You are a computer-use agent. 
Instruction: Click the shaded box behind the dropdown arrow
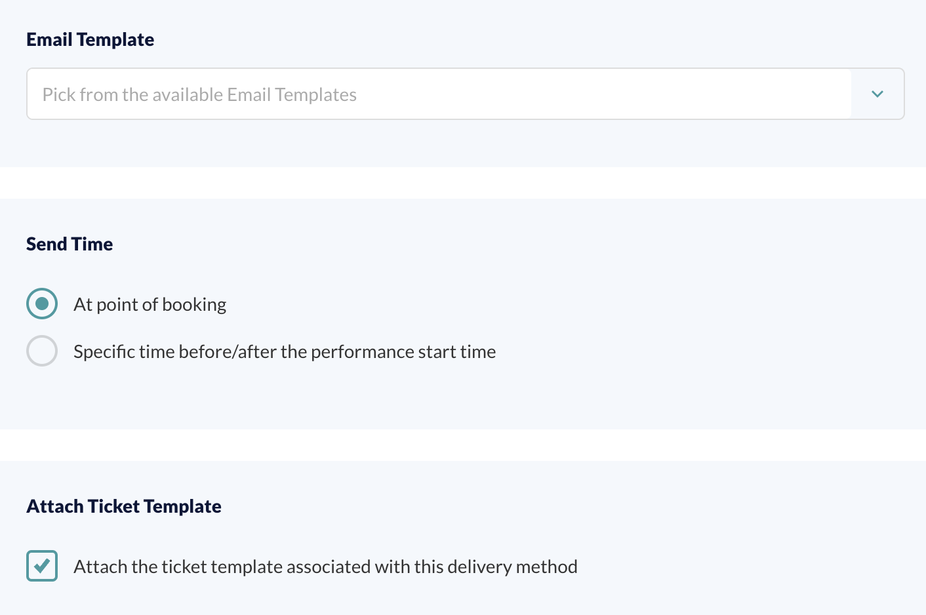click(x=877, y=94)
